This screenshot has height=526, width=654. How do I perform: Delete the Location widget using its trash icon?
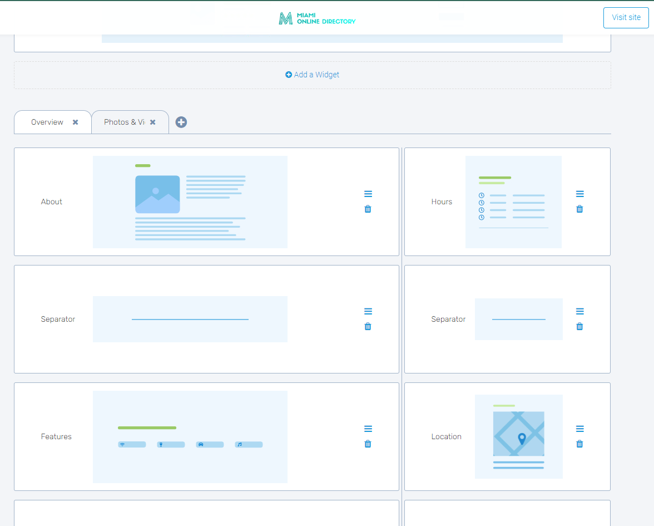click(579, 444)
